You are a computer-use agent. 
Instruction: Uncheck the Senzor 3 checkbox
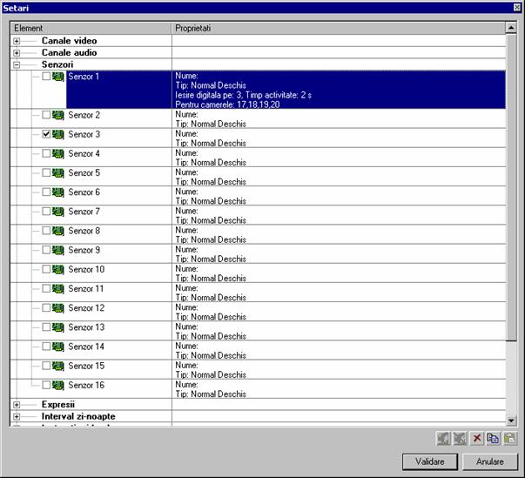[46, 135]
